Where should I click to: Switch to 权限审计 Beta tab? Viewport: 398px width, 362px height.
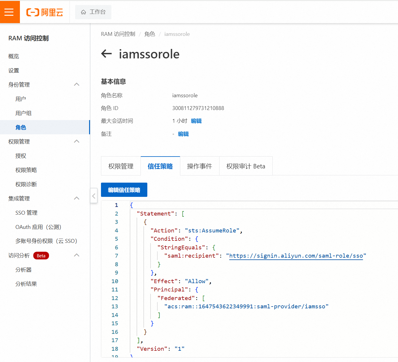pyautogui.click(x=246, y=166)
